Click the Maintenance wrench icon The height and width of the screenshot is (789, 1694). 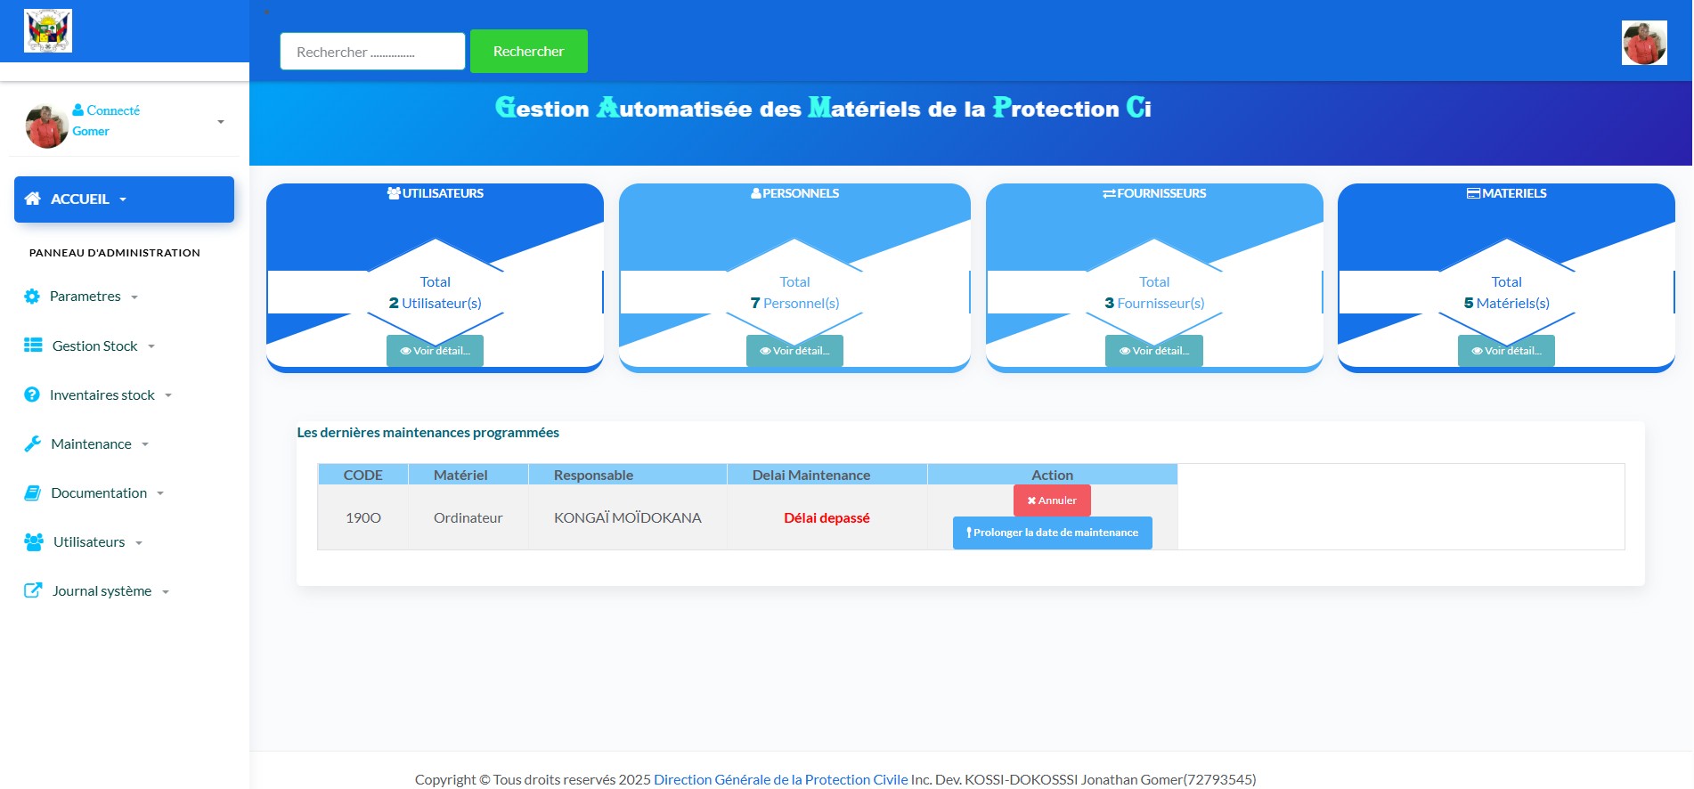point(33,443)
